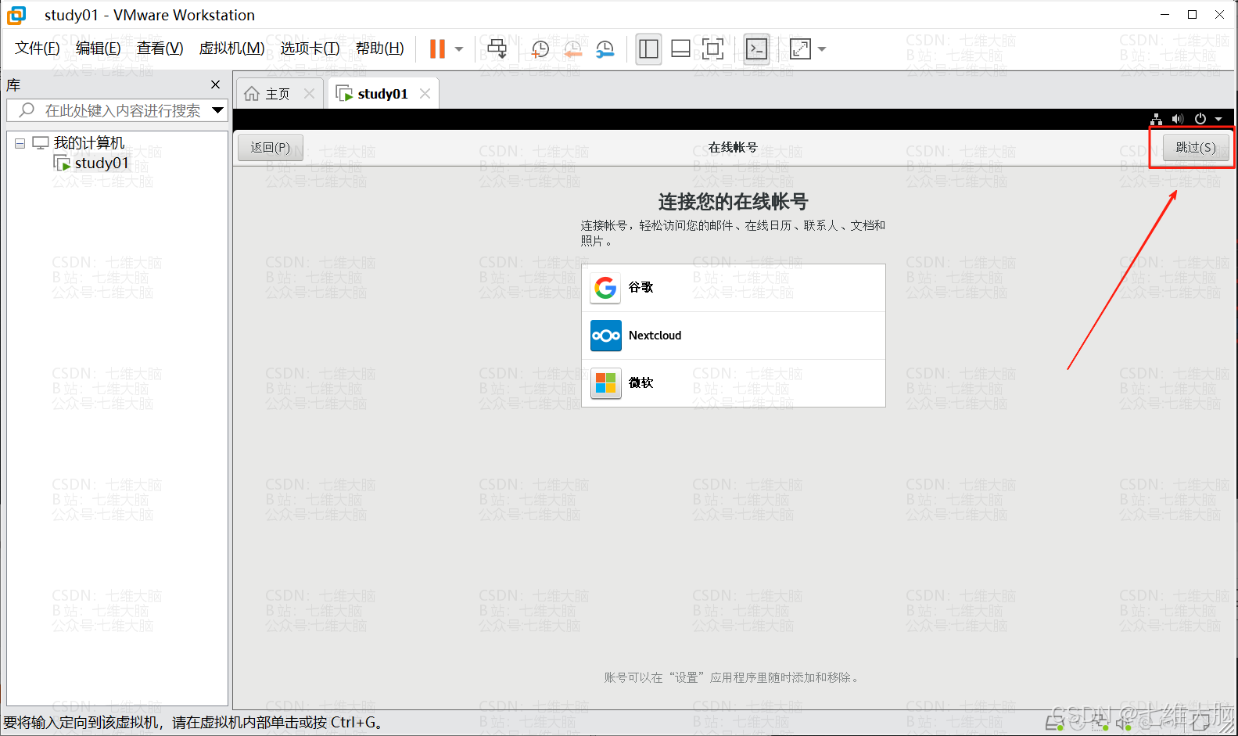Open the snapshot manager wrench-clock icon

click(605, 49)
